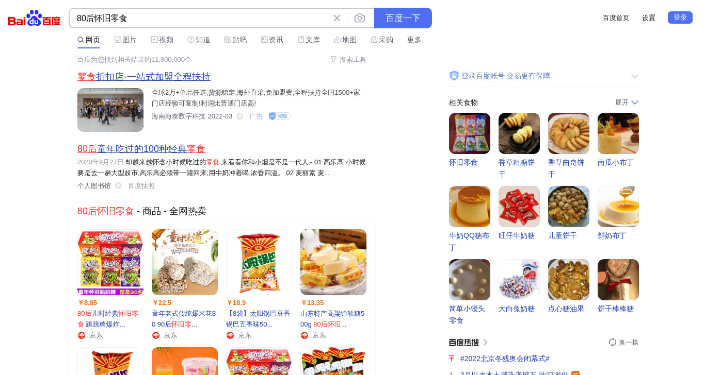Screen dimensions: 705x375
Task: Click the JD logo under ¥8.85 product
Action: [82, 335]
